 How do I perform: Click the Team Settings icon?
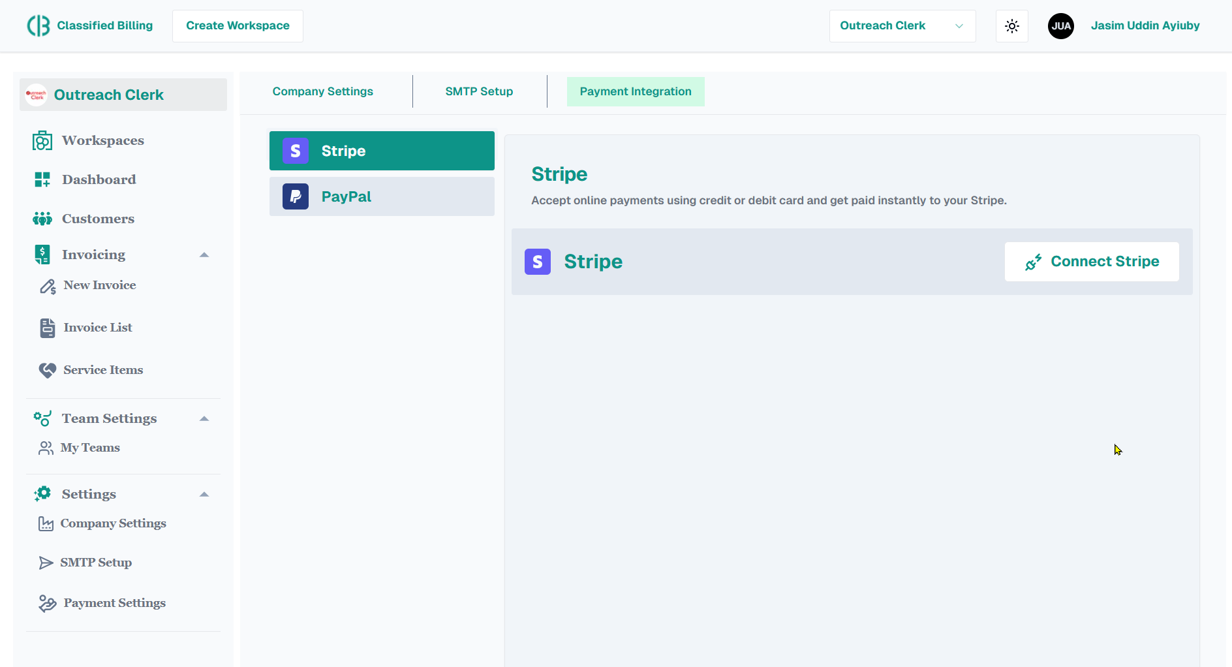(x=42, y=418)
